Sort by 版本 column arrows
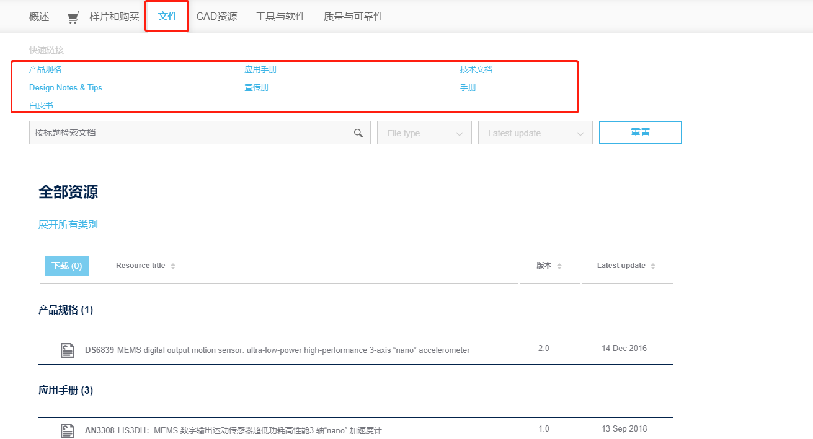Viewport: 813px width, 439px height. (559, 266)
